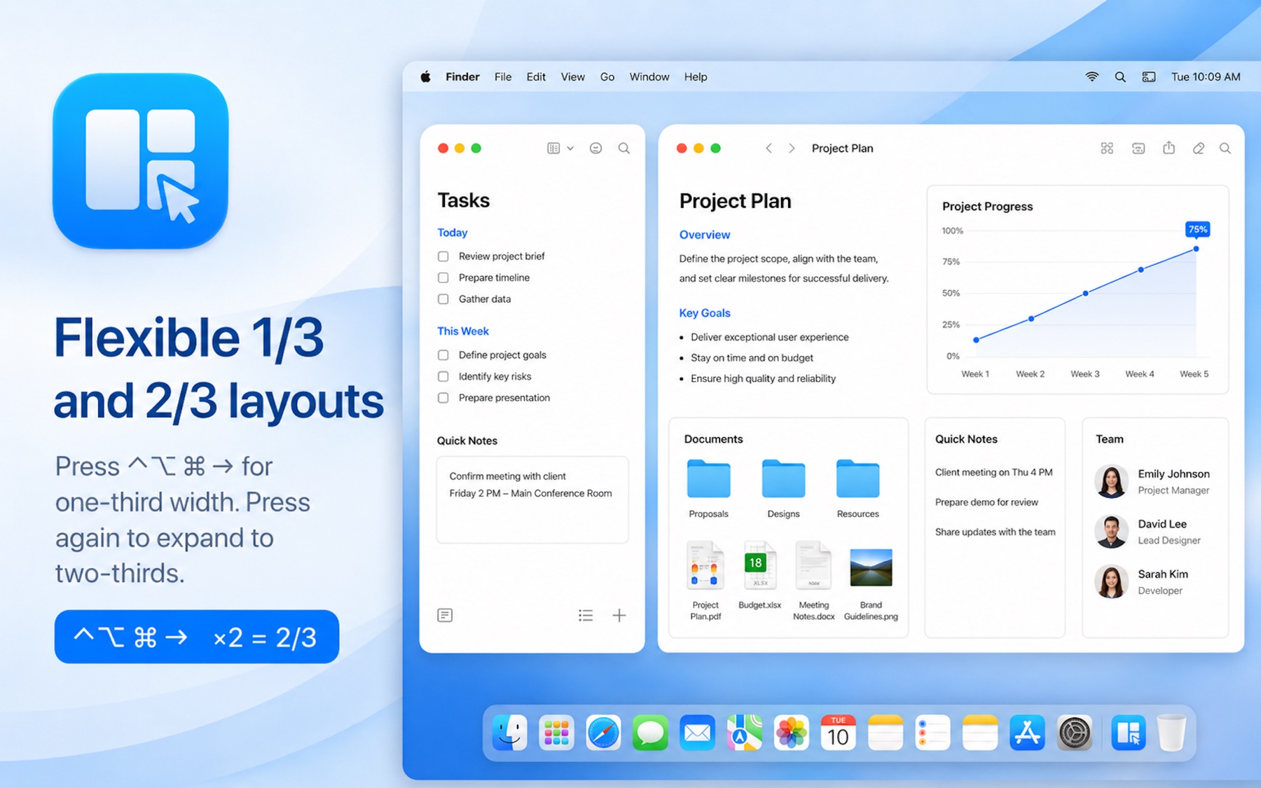This screenshot has height=788, width=1261.
Task: Check the Define project goals task
Action: (443, 355)
